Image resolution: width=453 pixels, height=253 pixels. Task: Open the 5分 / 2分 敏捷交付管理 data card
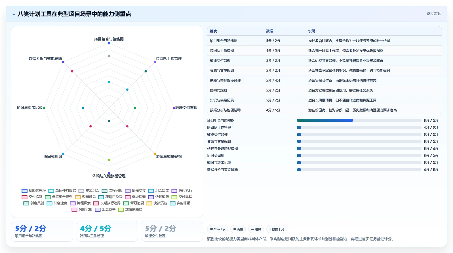172,231
